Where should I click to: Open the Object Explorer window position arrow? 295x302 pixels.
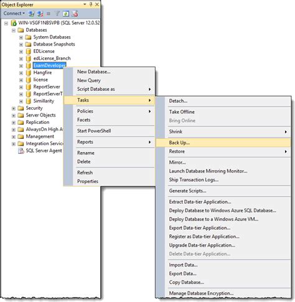pos(85,4)
